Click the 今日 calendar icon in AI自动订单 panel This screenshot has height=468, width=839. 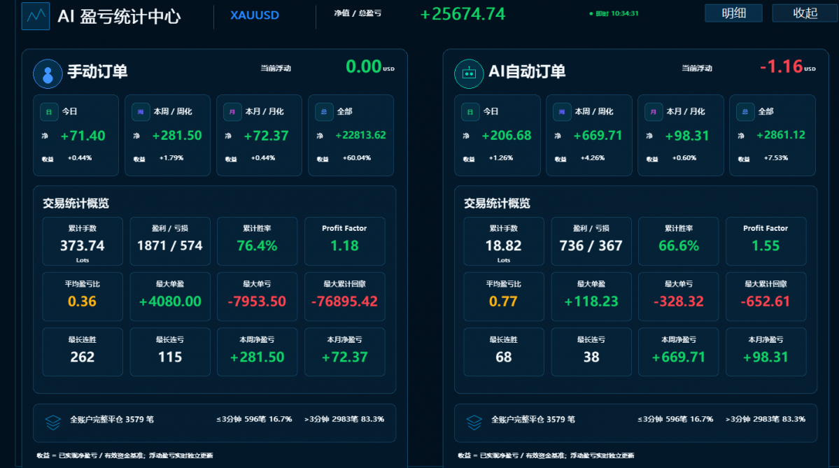[x=470, y=112]
